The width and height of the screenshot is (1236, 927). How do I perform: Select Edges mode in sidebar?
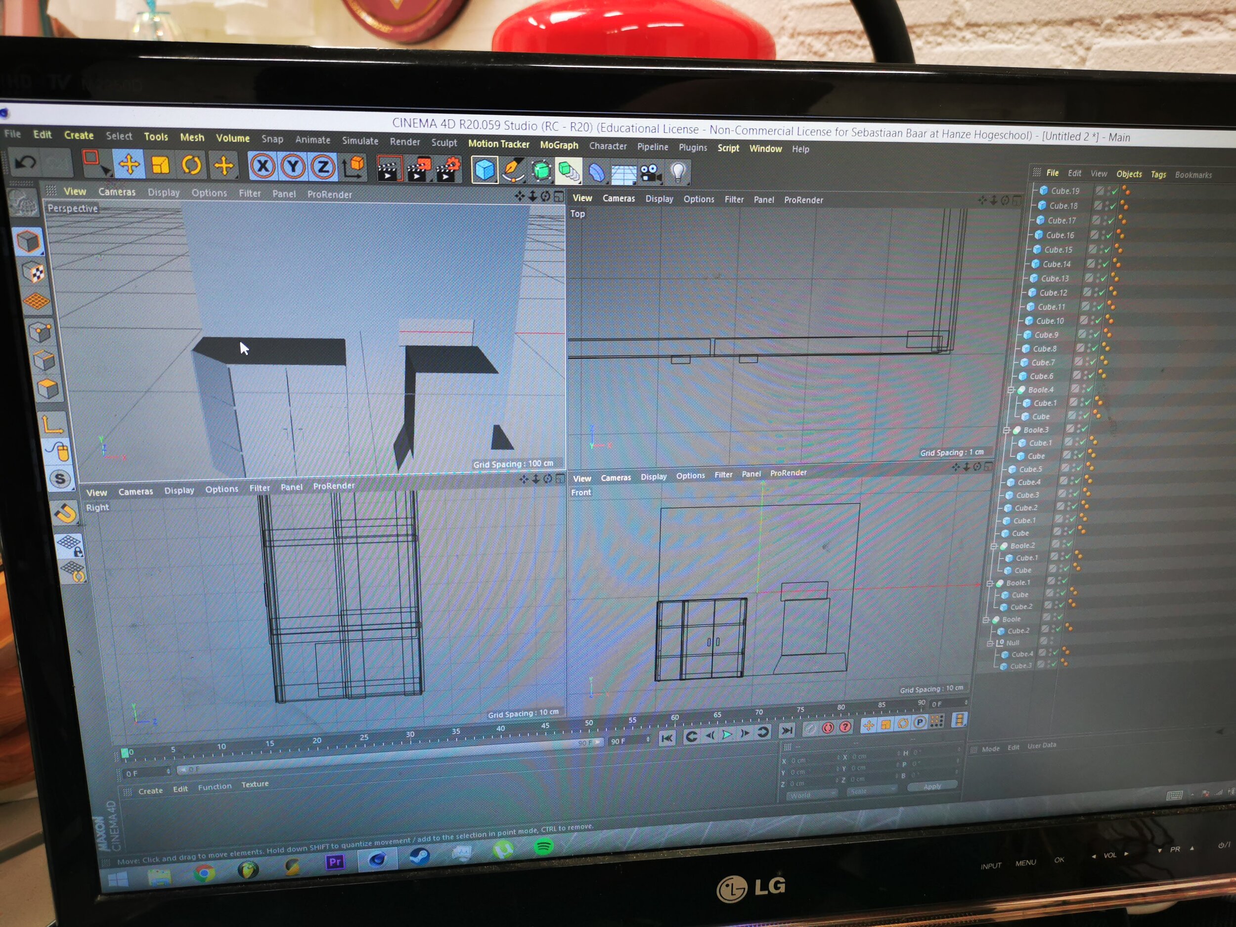point(44,360)
